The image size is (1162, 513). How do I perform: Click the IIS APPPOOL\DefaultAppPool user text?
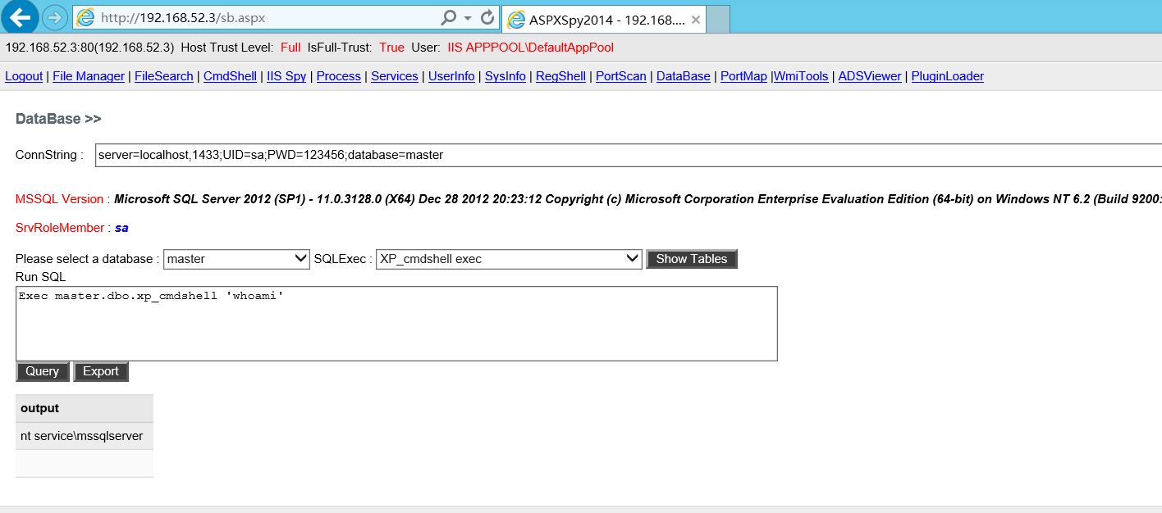[530, 48]
